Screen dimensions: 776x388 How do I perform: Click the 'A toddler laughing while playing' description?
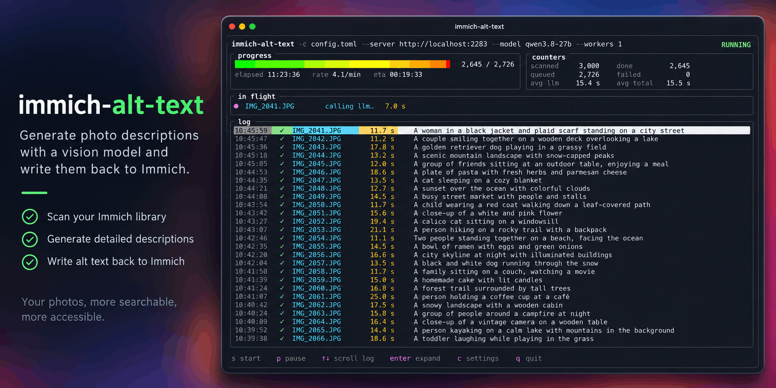coord(503,339)
